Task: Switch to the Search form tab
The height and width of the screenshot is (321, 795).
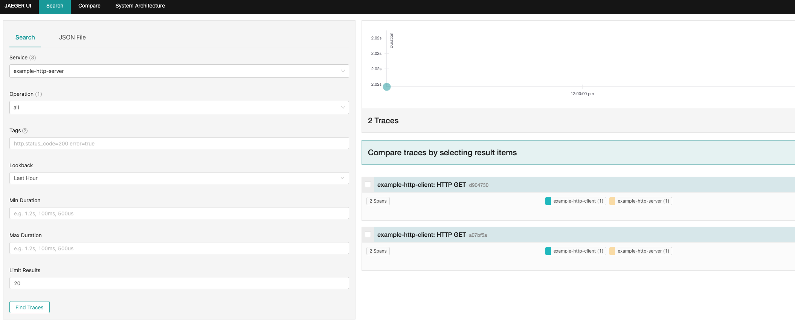Action: coord(25,38)
